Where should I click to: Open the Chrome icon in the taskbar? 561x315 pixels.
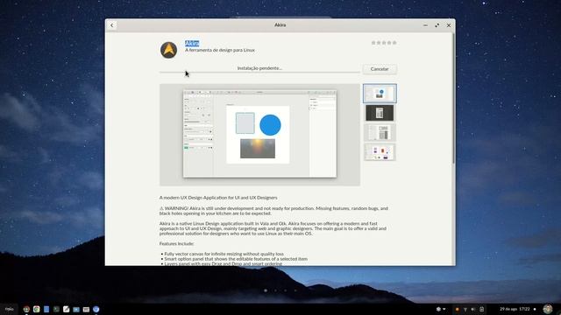[x=26, y=309]
